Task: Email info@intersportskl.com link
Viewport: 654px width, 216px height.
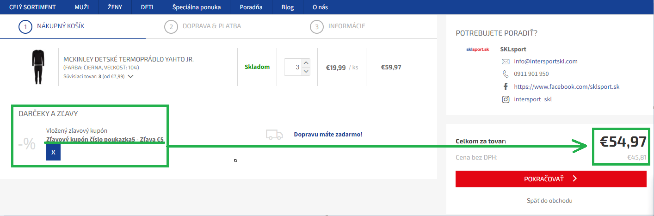Action: pos(546,61)
